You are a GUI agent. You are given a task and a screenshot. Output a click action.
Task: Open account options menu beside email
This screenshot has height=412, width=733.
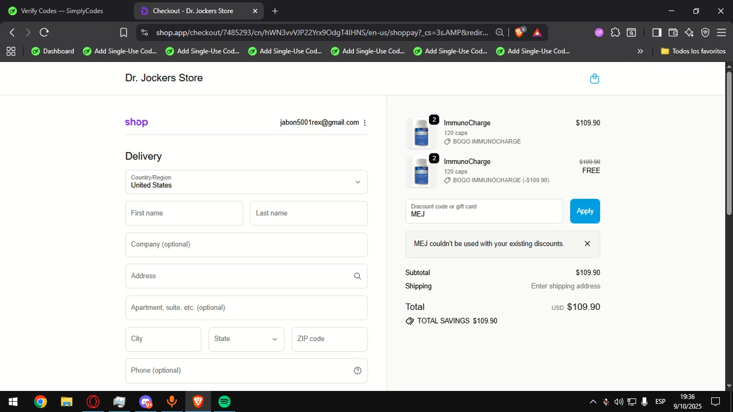365,123
